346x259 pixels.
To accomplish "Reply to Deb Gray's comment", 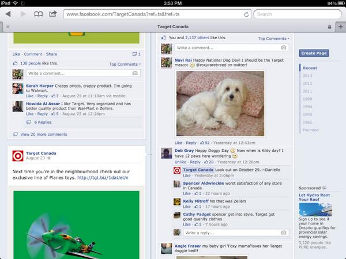I will pyautogui.click(x=195, y=162).
